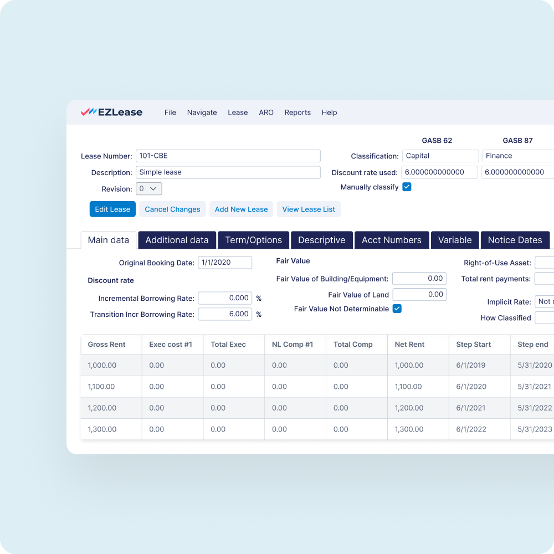Open the Navigate menu

(202, 112)
